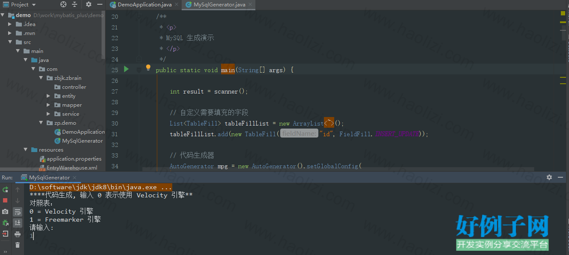Stop the running process with red square
The height and width of the screenshot is (255, 569).
[x=6, y=200]
